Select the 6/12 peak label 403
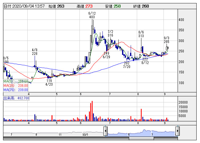This screenshot has height=143, width=200. (92, 17)
